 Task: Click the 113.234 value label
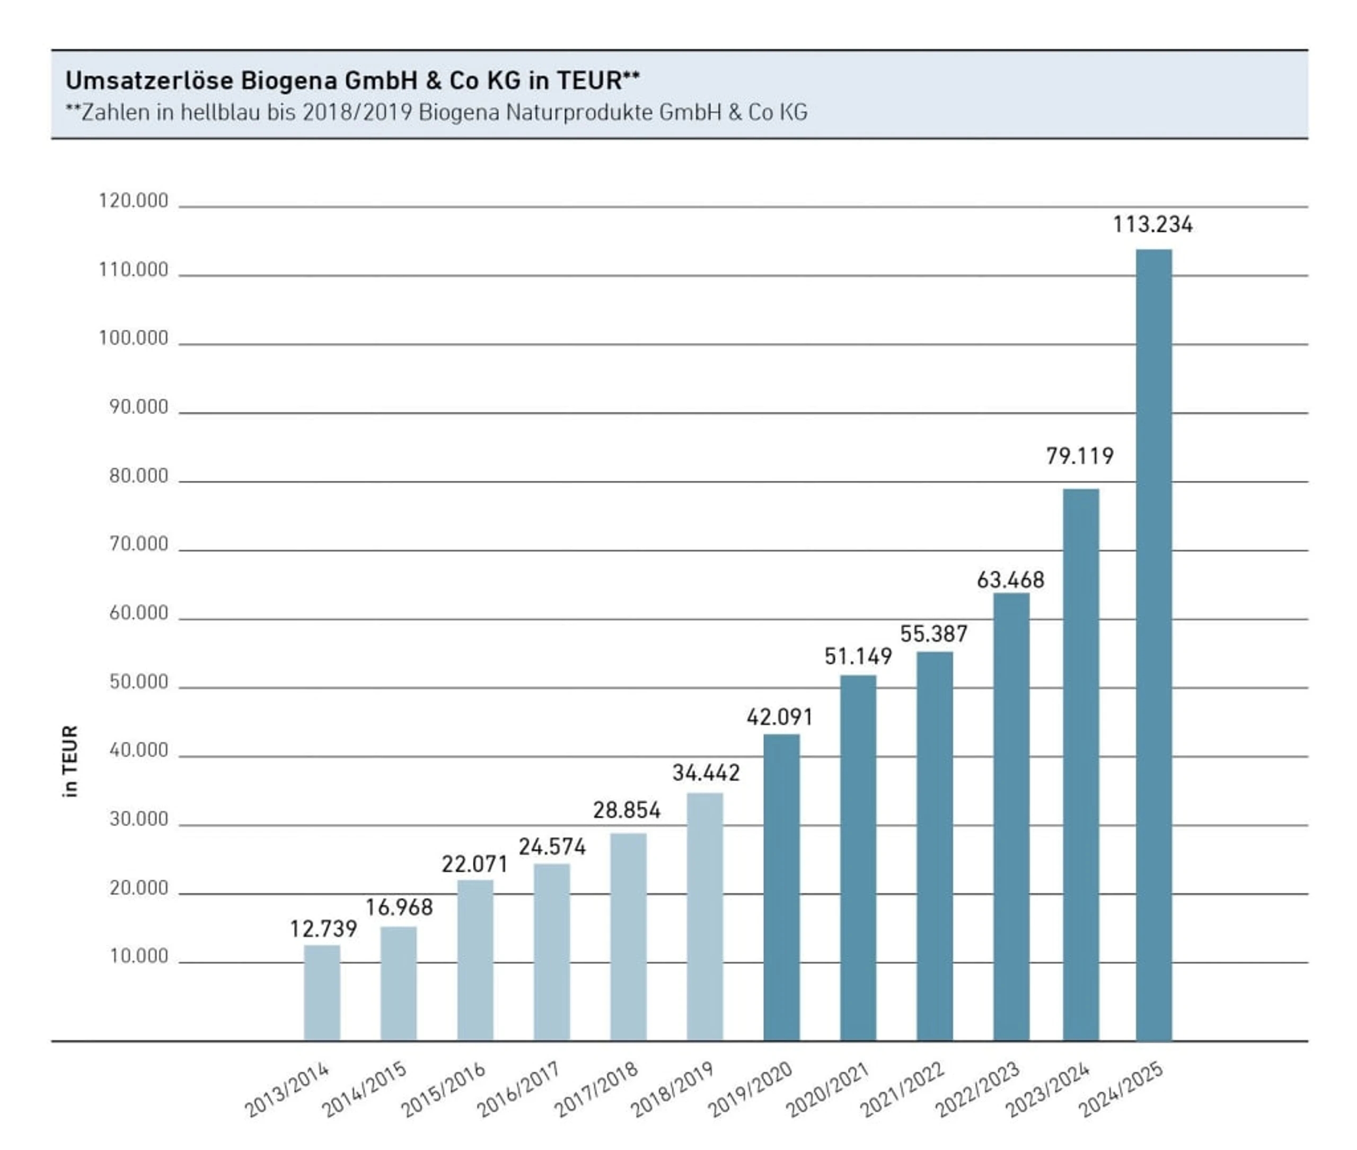[x=1152, y=225]
